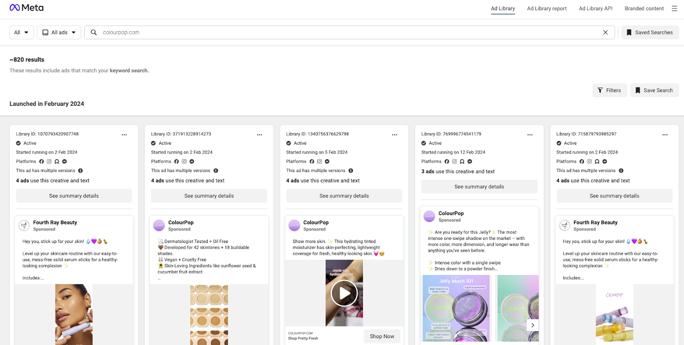This screenshot has width=684, height=345.
Task: Focus the colourpop.com search field
Action: tap(349, 32)
